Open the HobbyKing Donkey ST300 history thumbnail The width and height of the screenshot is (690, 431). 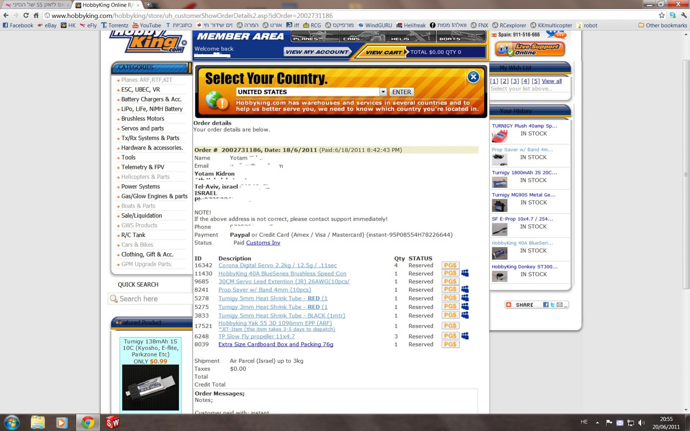tap(499, 276)
